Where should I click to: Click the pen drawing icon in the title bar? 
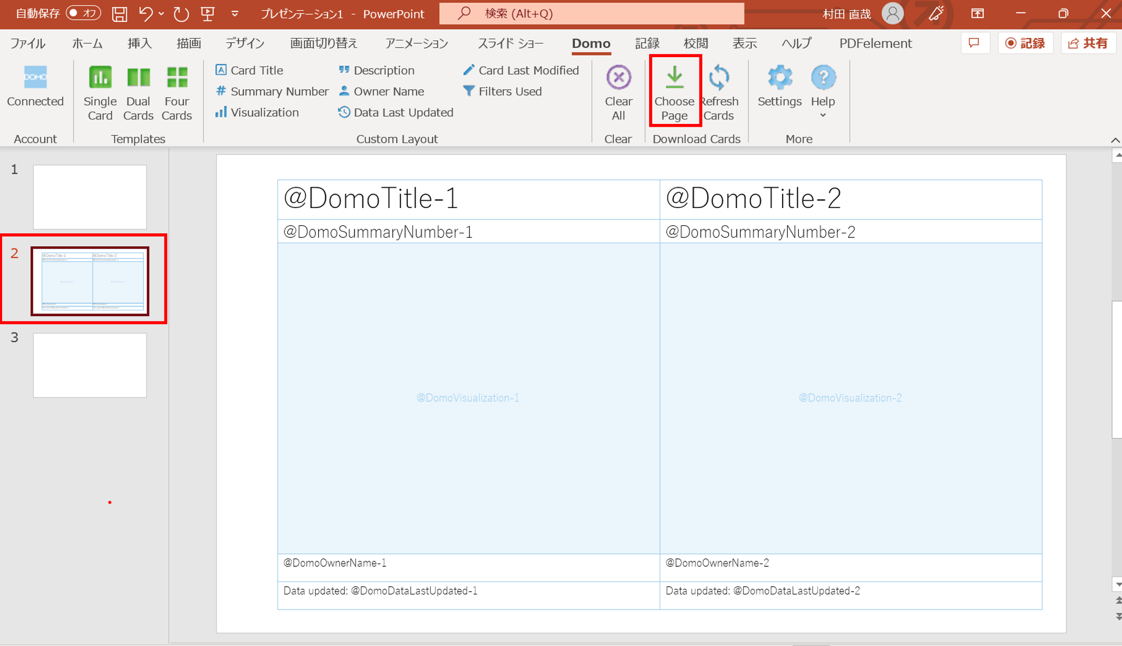tap(936, 13)
